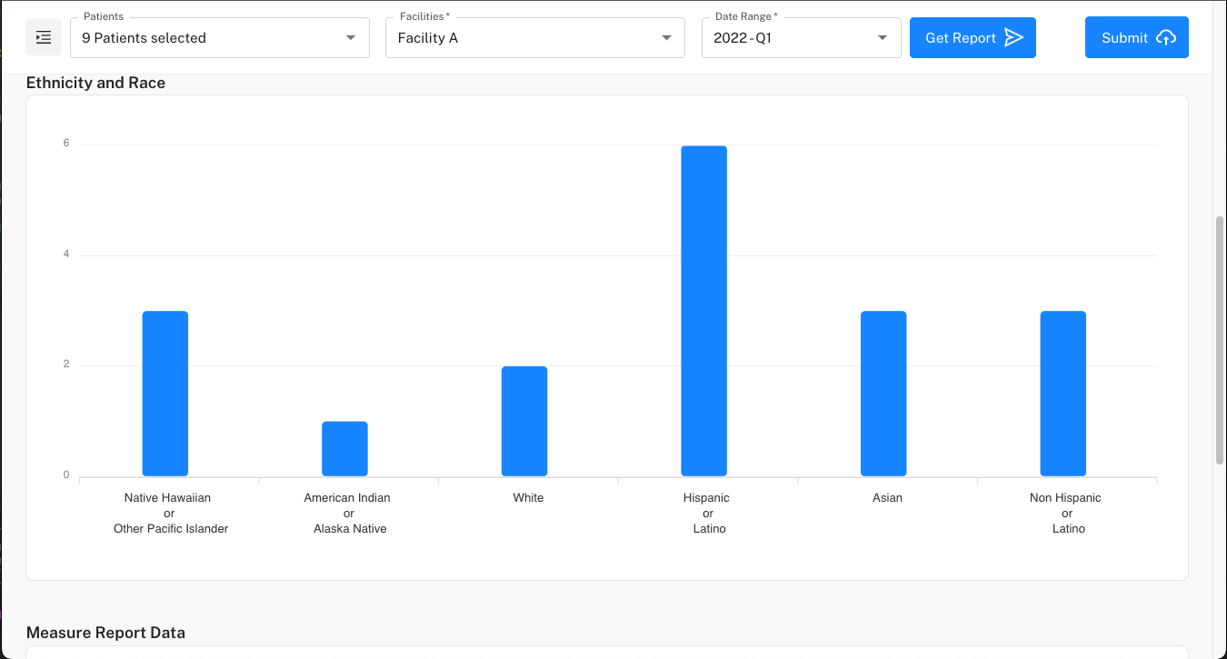Open the Facilities dropdown showing Facility A
1227x659 pixels.
tap(535, 38)
